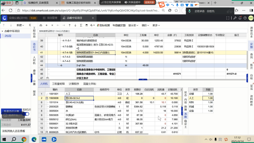Open Microsoft Edge from the taskbar

(34, 139)
